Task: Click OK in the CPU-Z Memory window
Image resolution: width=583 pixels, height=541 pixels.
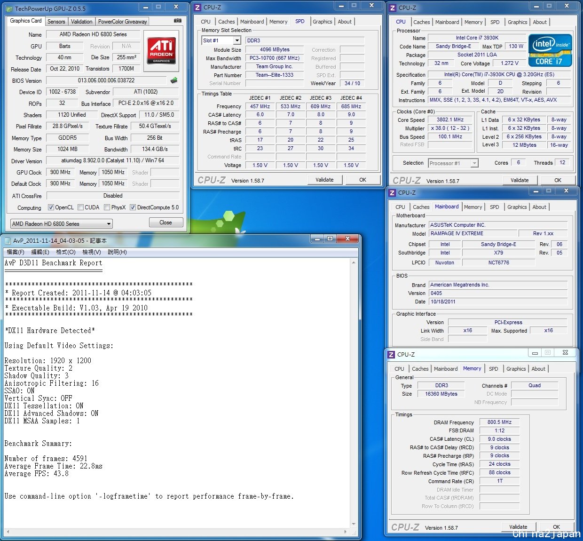Action: pos(556,527)
